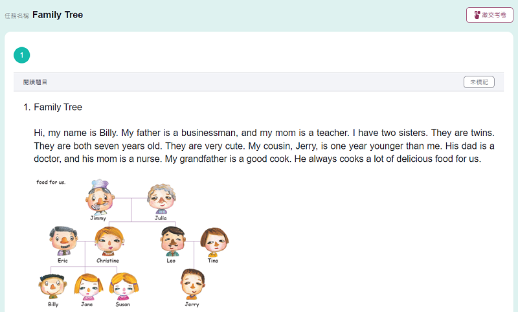Click Susan's face in the bottom row
Viewport: 518px width, 312px height.
coord(122,285)
